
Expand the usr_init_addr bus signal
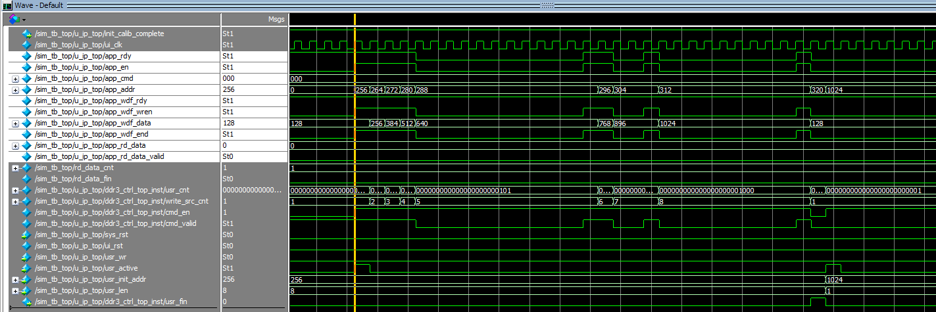[16, 280]
